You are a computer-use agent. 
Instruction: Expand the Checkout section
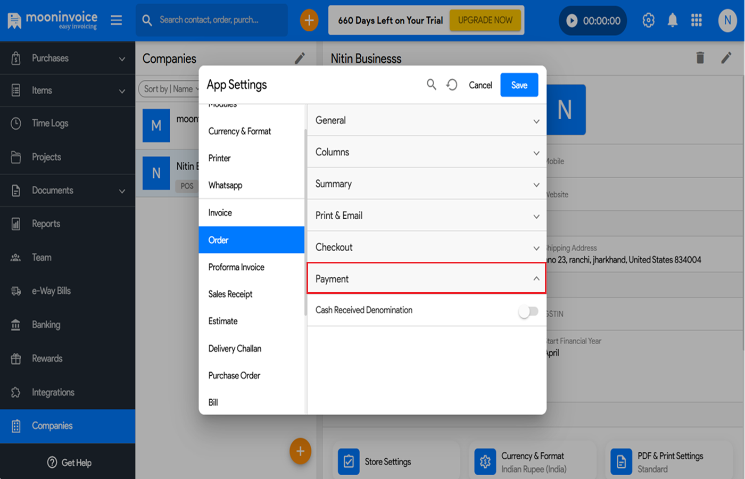coord(427,247)
